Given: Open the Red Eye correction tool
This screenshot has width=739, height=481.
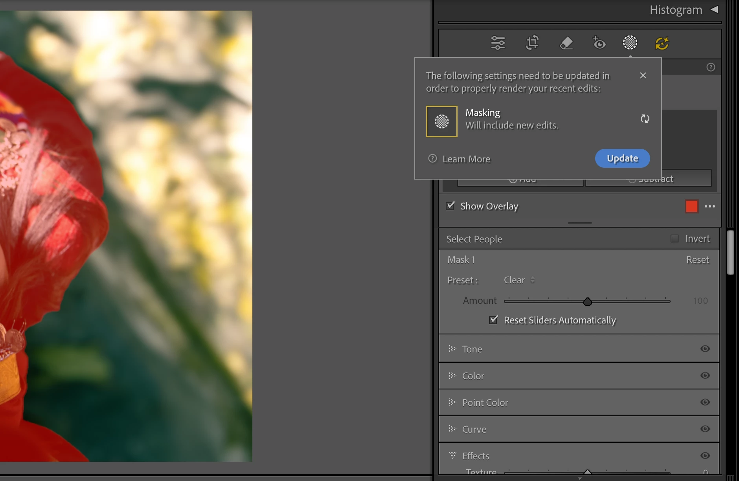Looking at the screenshot, I should (599, 43).
